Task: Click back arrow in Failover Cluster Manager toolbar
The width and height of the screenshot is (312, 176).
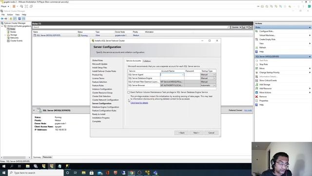Action: click(2, 19)
